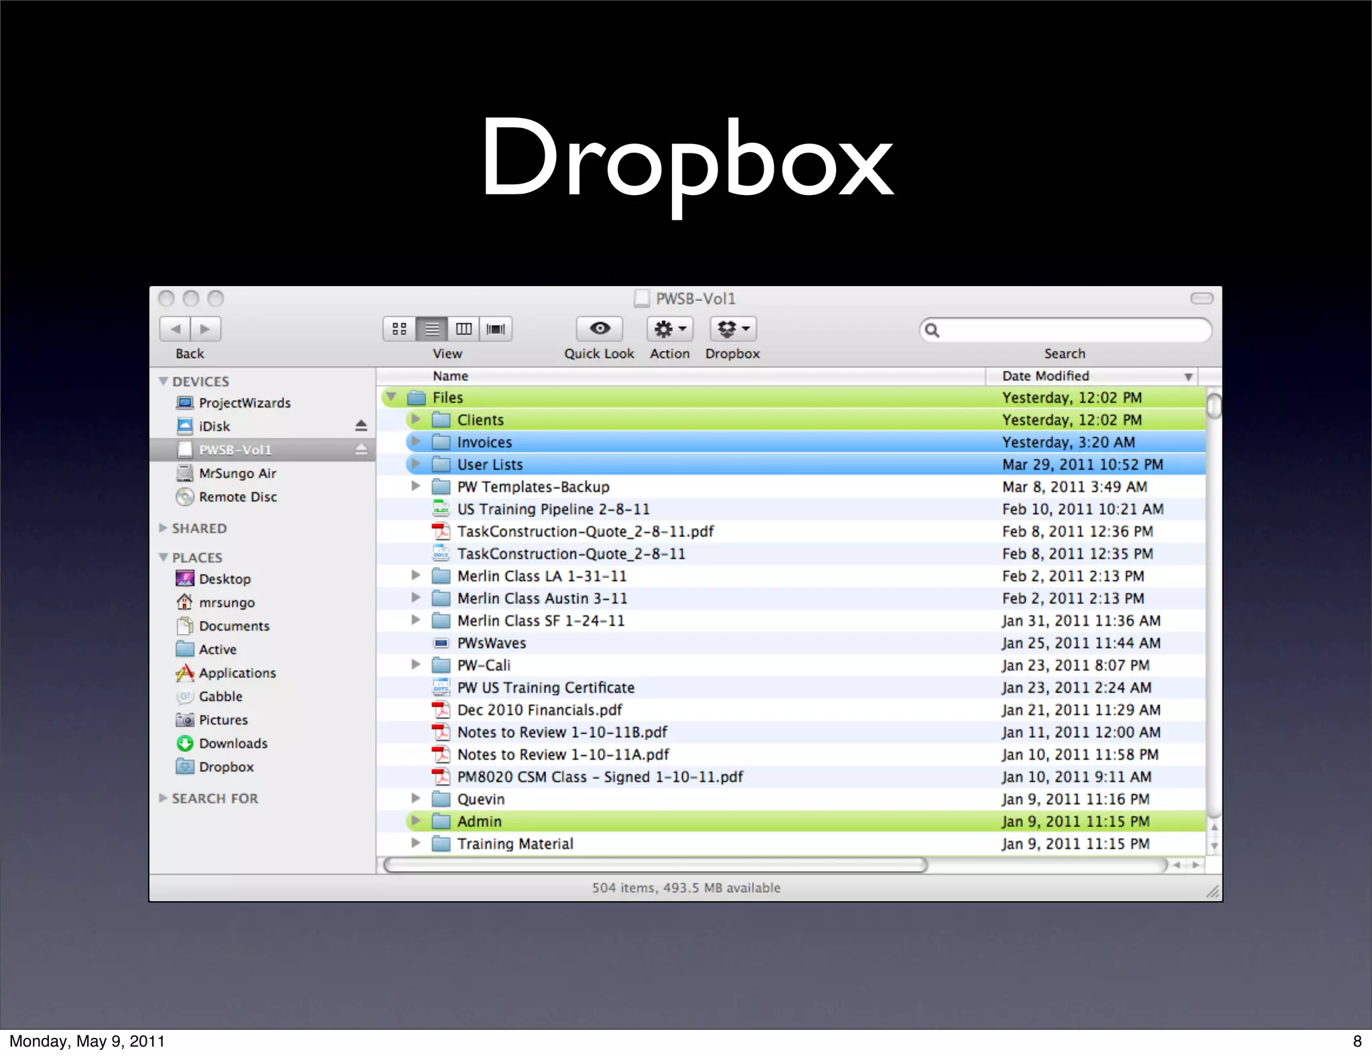The width and height of the screenshot is (1372, 1056).
Task: Select the US Training Pipeline 2-8-11 spreadsheet icon
Action: 441,509
